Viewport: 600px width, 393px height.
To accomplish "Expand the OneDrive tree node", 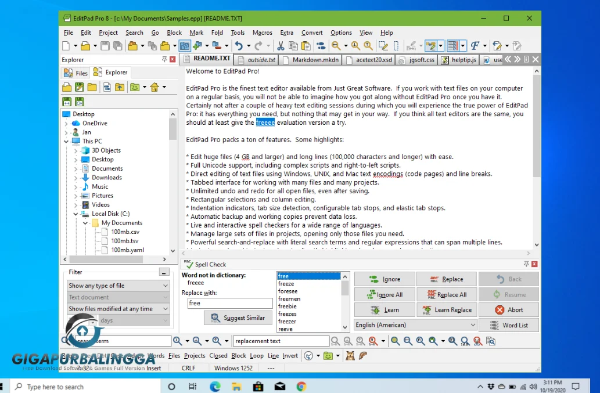I will [66, 124].
